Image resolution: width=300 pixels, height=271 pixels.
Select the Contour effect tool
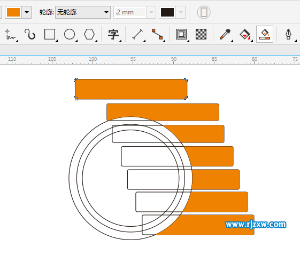182,34
